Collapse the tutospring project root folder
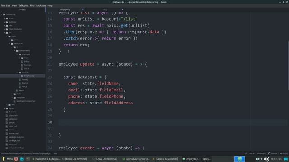The width and height of the screenshot is (289, 162). click(2, 14)
